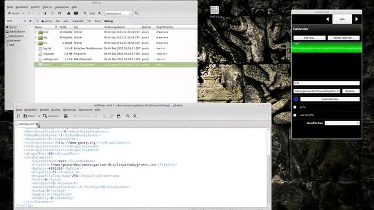The height and width of the screenshot is (210, 374).
Task: Expand the moc folder row
Action: click(36, 32)
